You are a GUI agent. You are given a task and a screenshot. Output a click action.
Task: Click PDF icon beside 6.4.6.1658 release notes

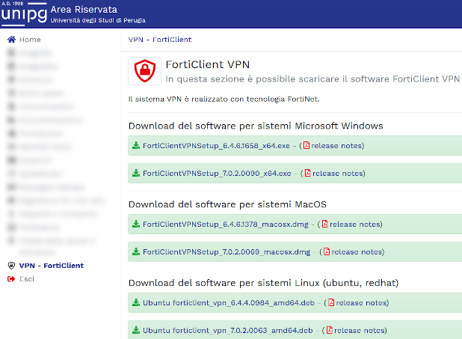click(307, 145)
